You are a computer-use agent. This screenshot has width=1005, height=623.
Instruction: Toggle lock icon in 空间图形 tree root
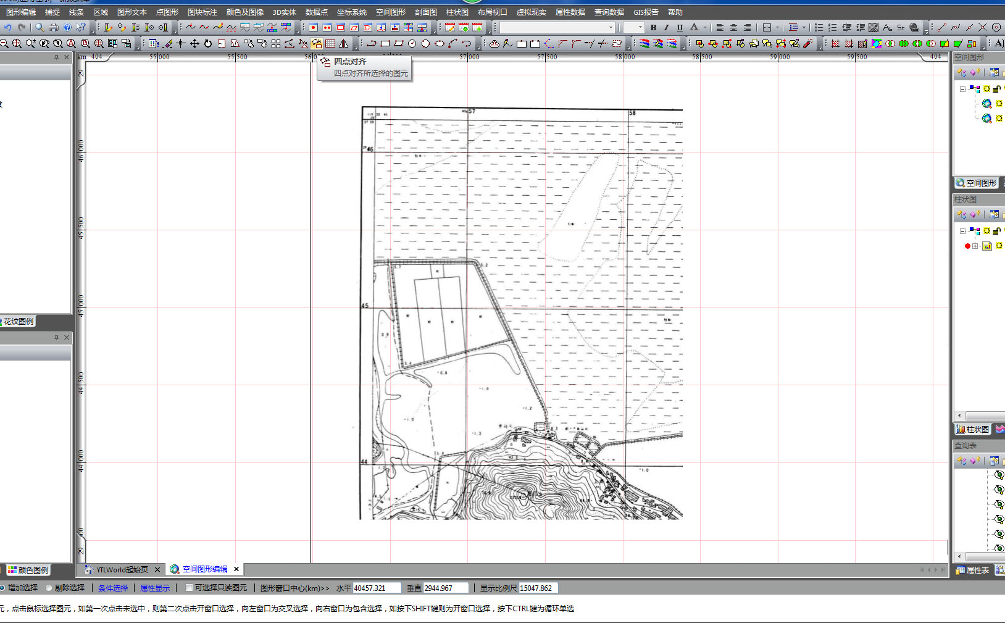(996, 89)
